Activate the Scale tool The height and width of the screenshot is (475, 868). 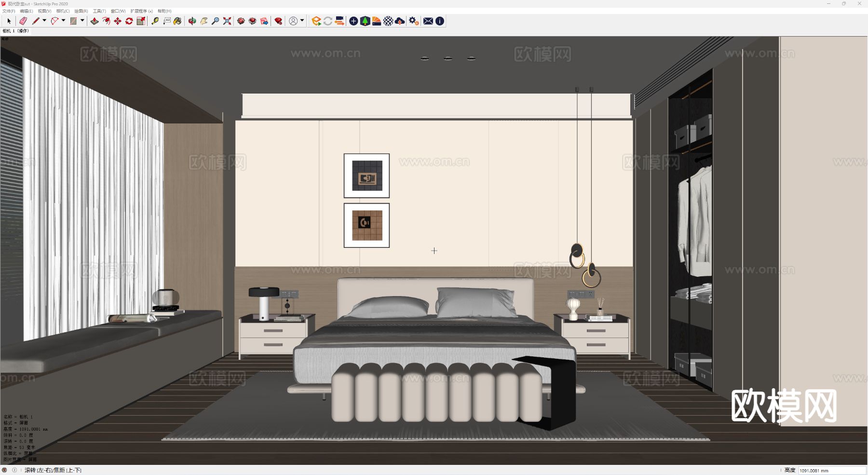pos(141,21)
